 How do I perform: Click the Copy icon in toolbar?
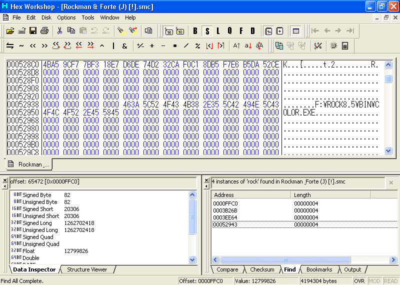click(x=71, y=31)
